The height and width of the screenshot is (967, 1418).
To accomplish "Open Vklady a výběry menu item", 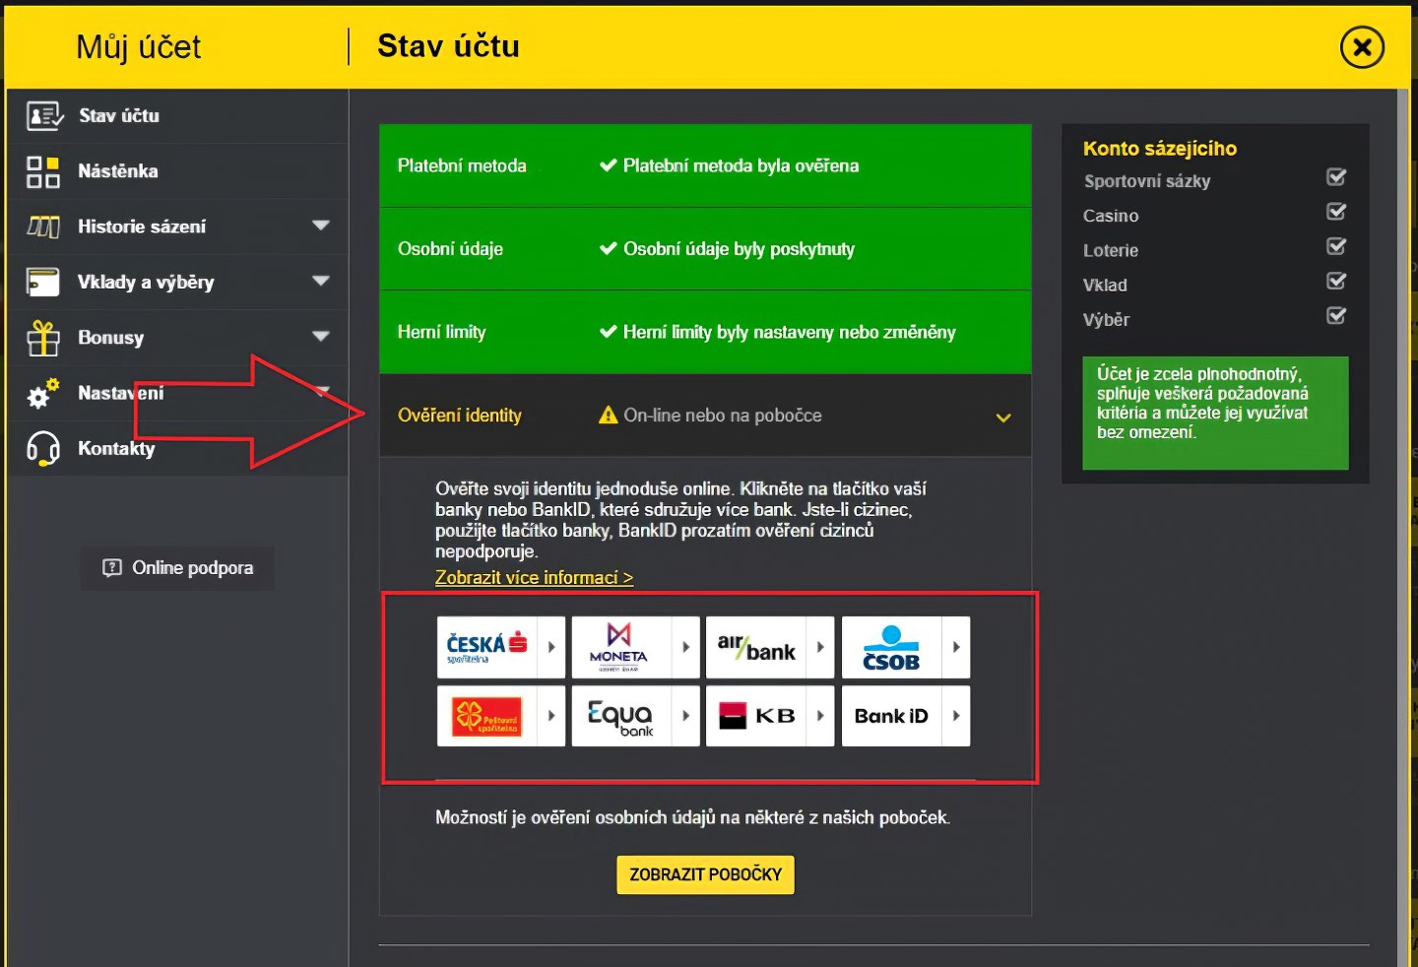I will [x=178, y=282].
